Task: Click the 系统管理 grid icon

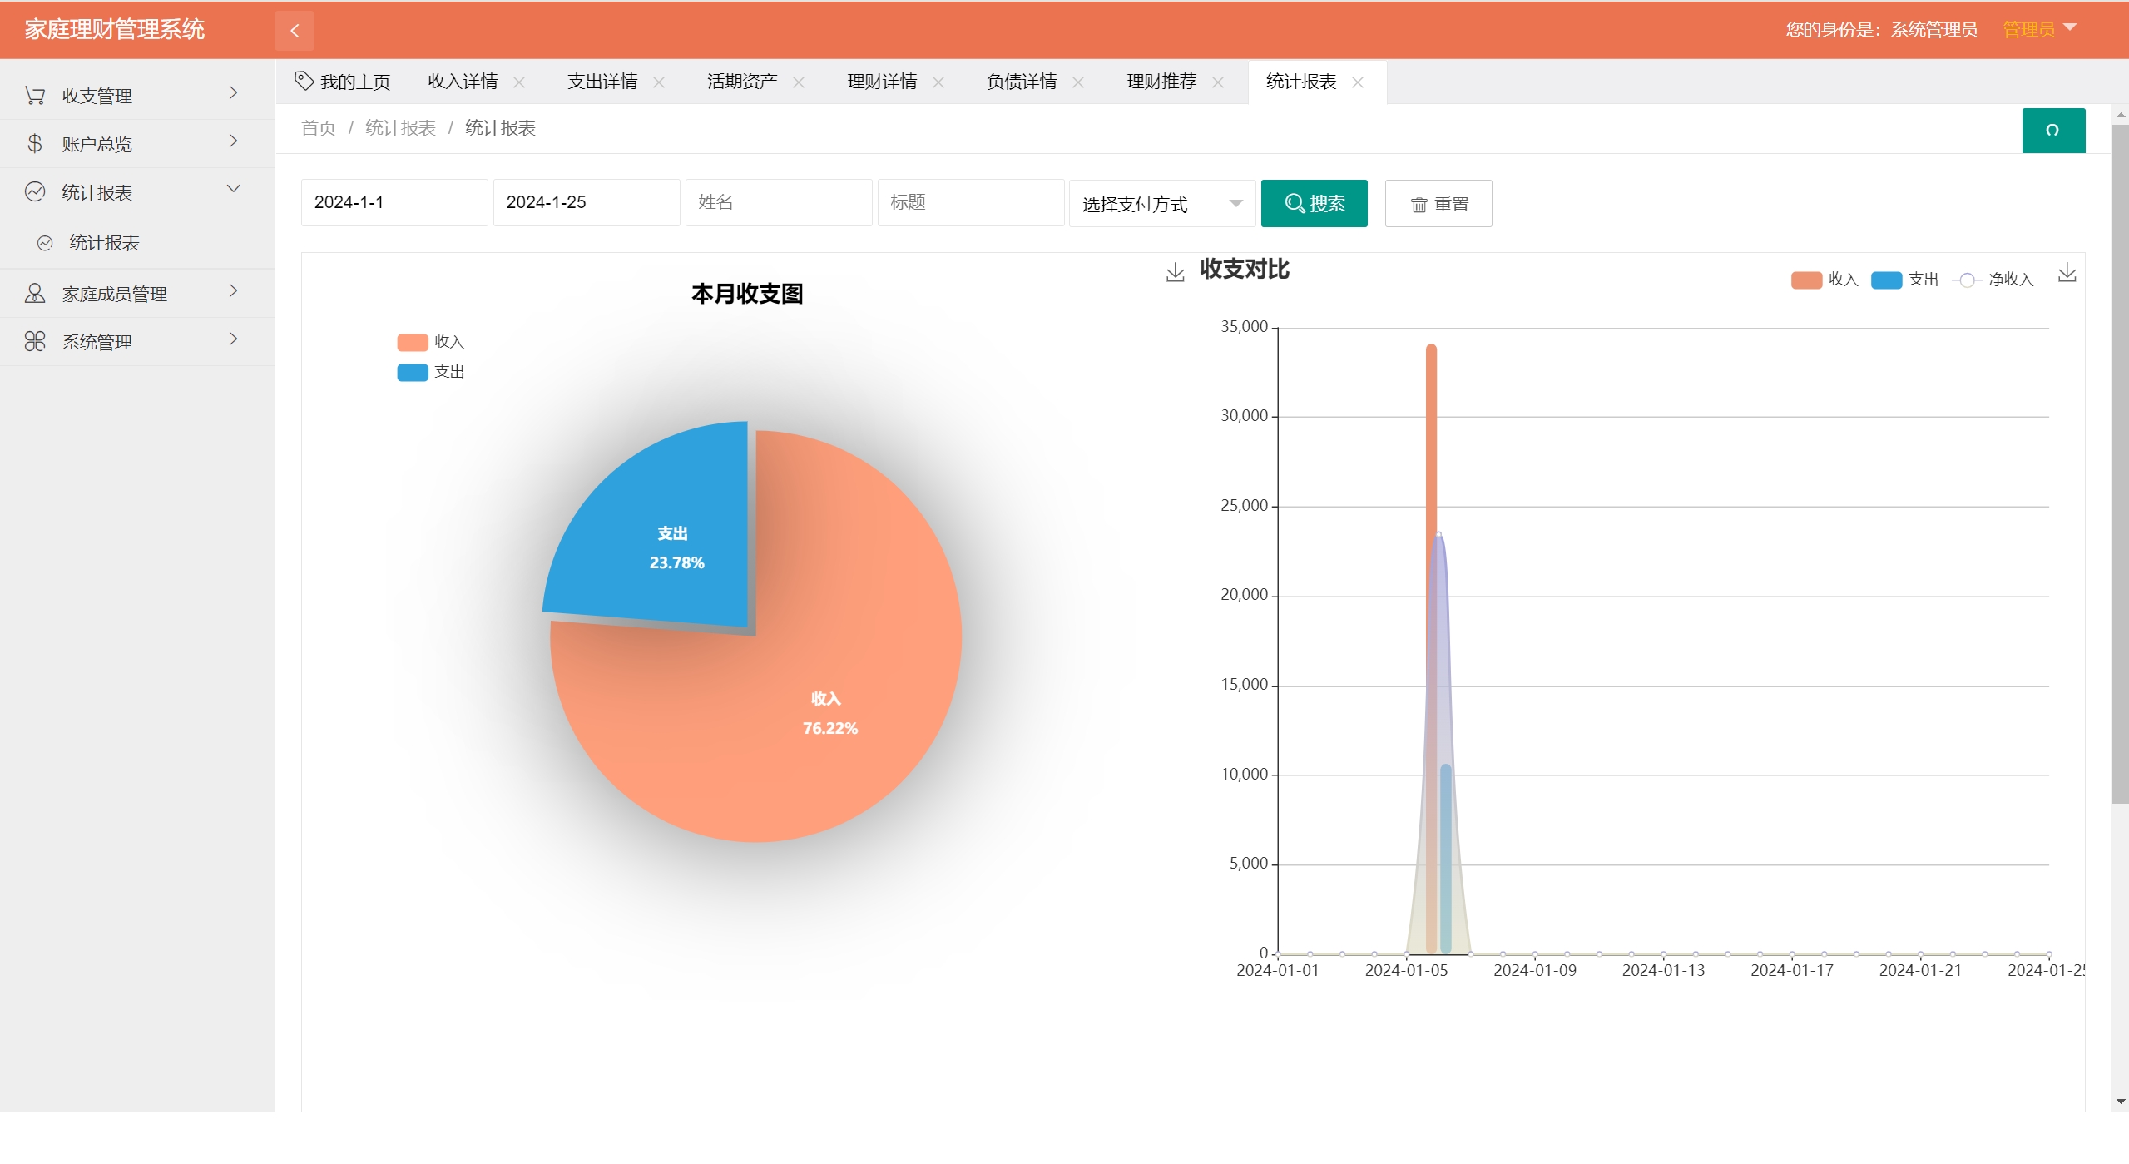Action: coord(35,342)
